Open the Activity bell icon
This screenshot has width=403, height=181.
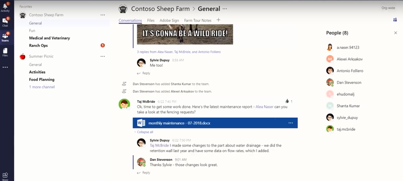5,7
